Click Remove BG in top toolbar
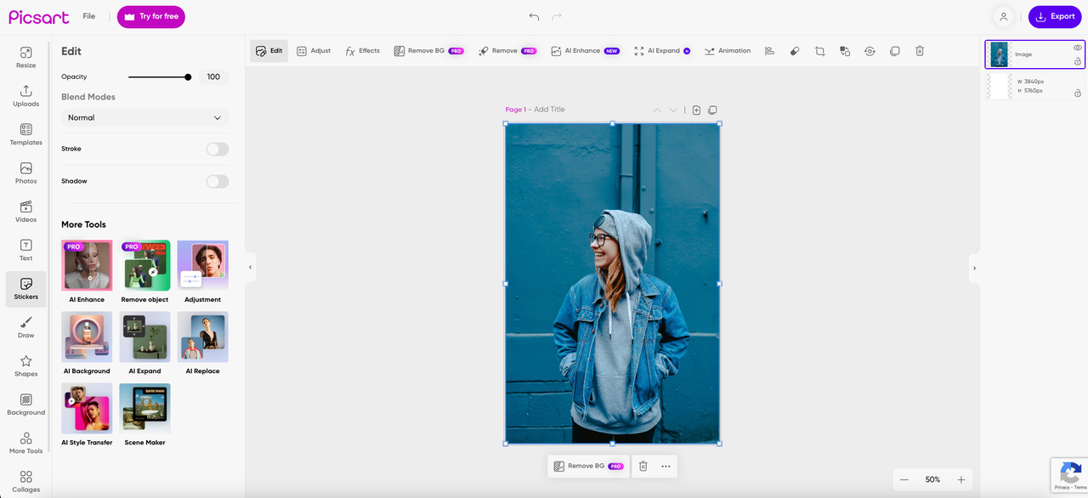Viewport: 1088px width, 498px height. point(428,51)
